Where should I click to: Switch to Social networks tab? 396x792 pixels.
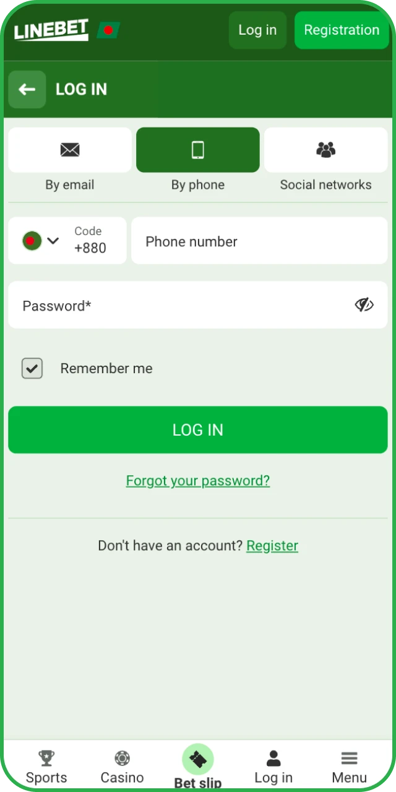(325, 150)
